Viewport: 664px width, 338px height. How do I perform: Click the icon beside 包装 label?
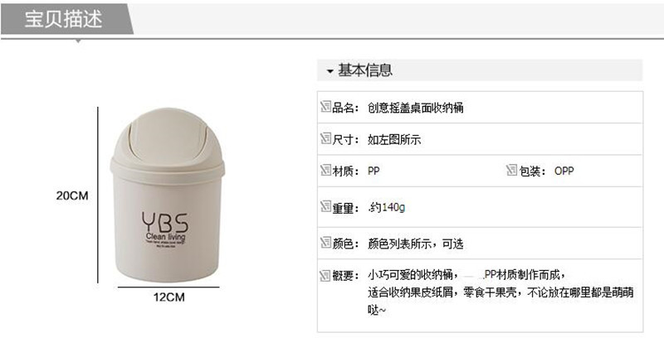[x=512, y=171]
